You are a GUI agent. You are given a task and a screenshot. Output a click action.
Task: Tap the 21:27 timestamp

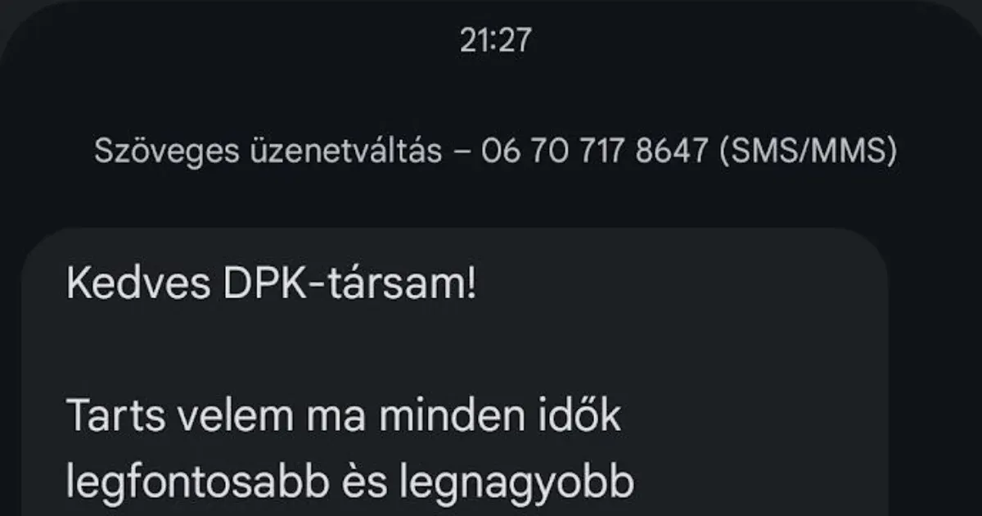click(495, 41)
